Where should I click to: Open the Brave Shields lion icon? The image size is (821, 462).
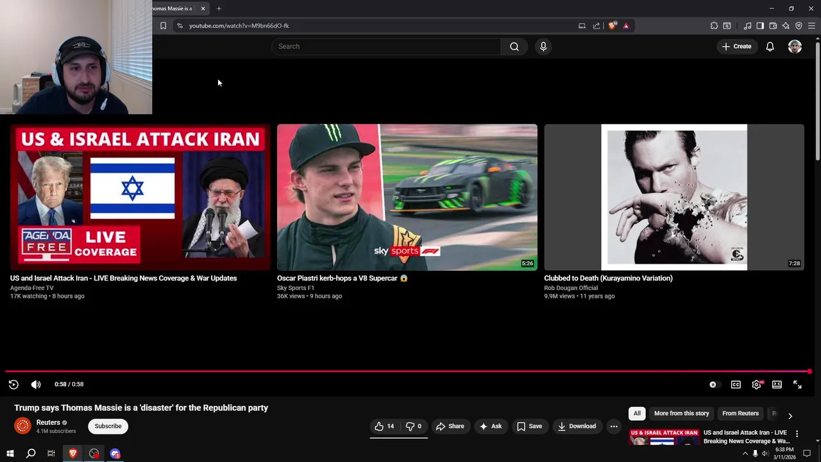coord(613,26)
